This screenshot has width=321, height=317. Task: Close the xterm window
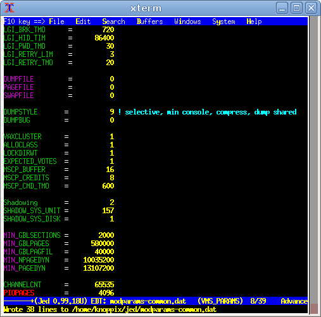tap(311, 8)
